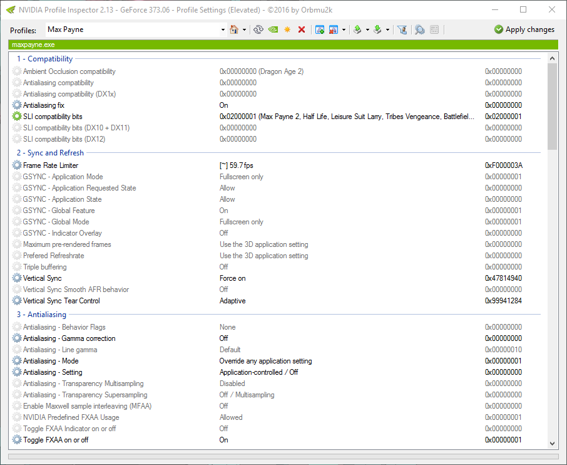Screen dimensions: 567x465
Task: Click the faded gear for Maximum pre-rendered frames
Action: pyautogui.click(x=17, y=244)
